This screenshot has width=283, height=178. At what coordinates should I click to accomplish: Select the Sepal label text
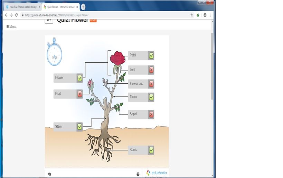pyautogui.click(x=133, y=114)
